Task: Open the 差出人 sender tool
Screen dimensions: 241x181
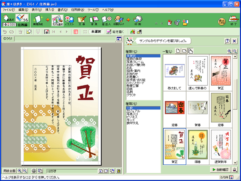Action: coord(106,20)
